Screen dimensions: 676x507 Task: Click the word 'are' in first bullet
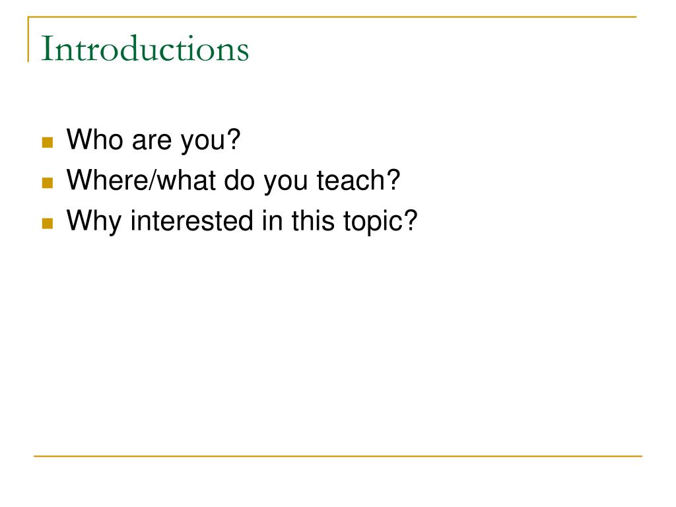(152, 141)
